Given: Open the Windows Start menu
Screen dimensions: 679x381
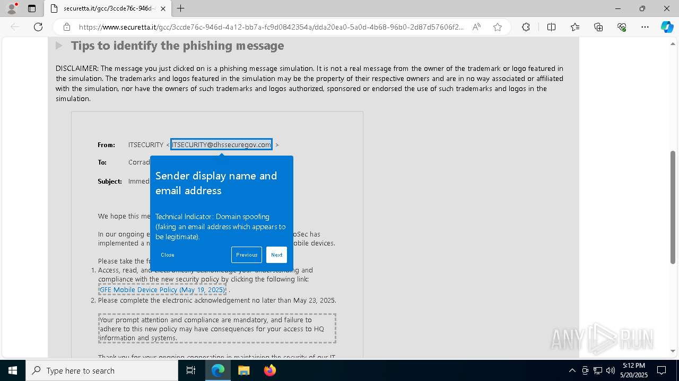Looking at the screenshot, I should point(13,370).
